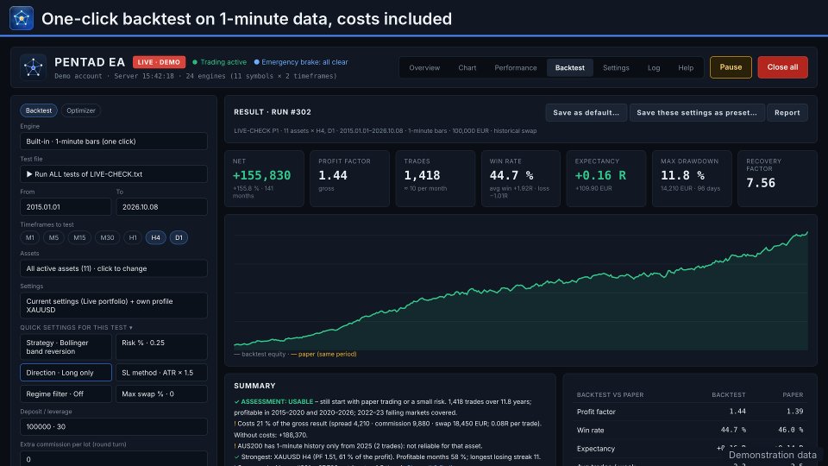Open the Settings selector (Current settings Live portfolio)
Viewport: 828px width, 466px height.
click(x=114, y=305)
